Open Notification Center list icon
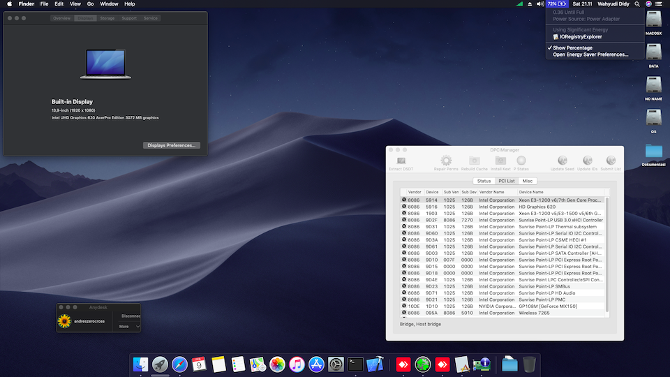This screenshot has width=670, height=377. [659, 4]
